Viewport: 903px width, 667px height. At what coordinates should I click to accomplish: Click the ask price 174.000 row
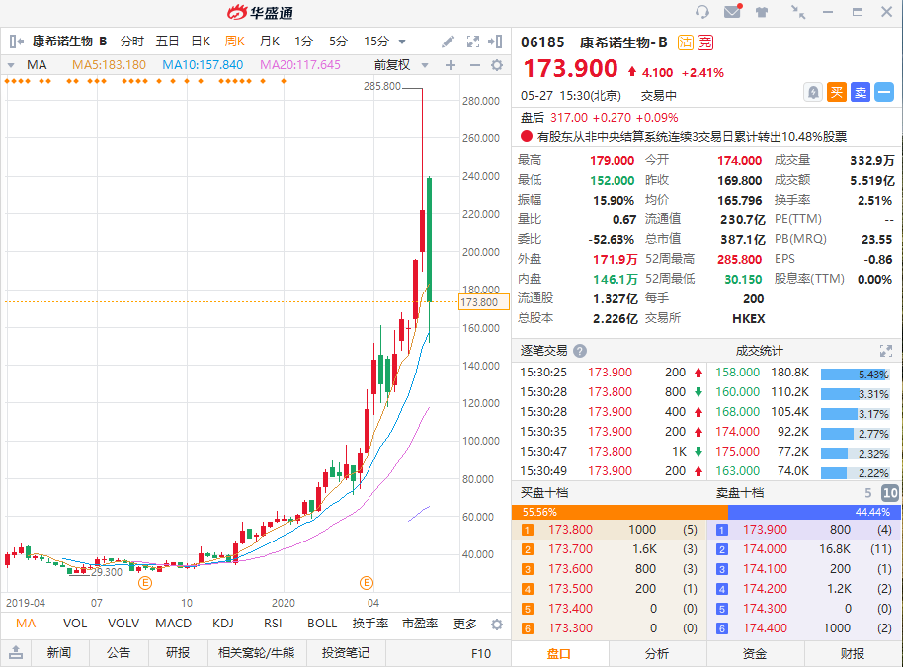[x=804, y=549]
